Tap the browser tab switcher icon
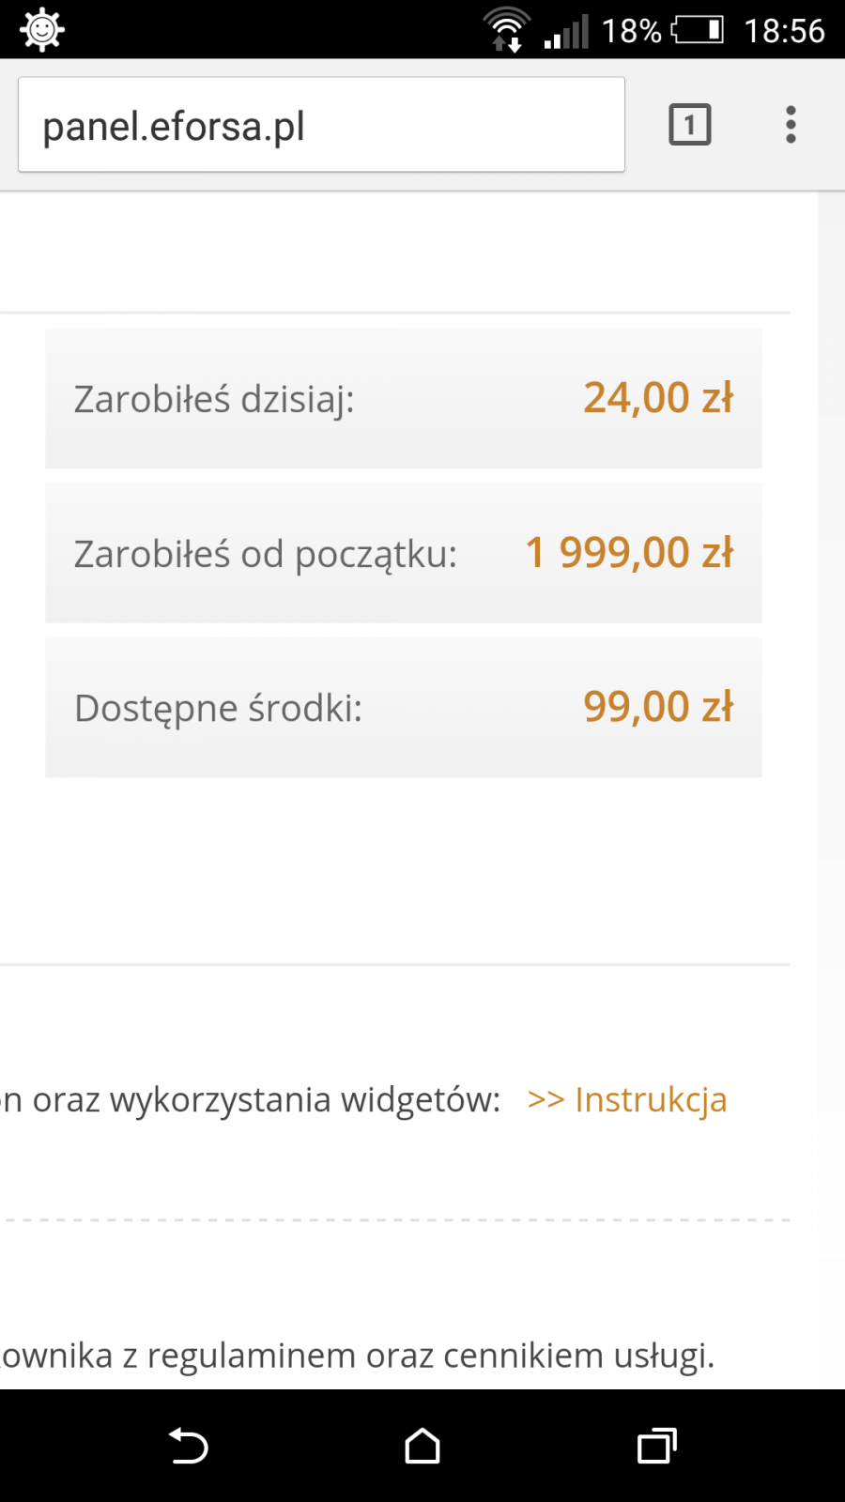This screenshot has height=1502, width=845. 689,125
